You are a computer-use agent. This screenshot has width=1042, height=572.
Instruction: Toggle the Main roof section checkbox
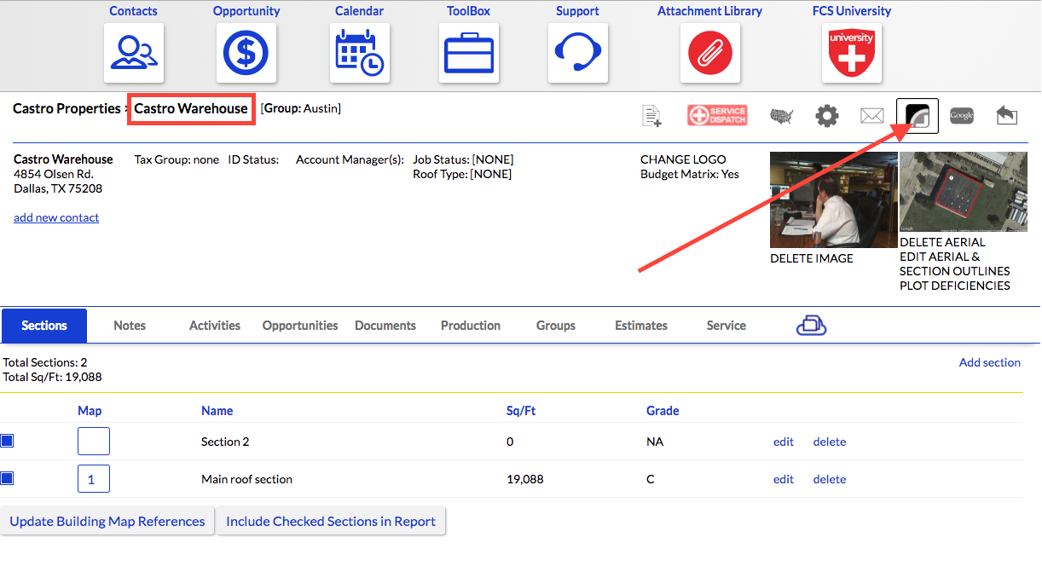[x=7, y=478]
